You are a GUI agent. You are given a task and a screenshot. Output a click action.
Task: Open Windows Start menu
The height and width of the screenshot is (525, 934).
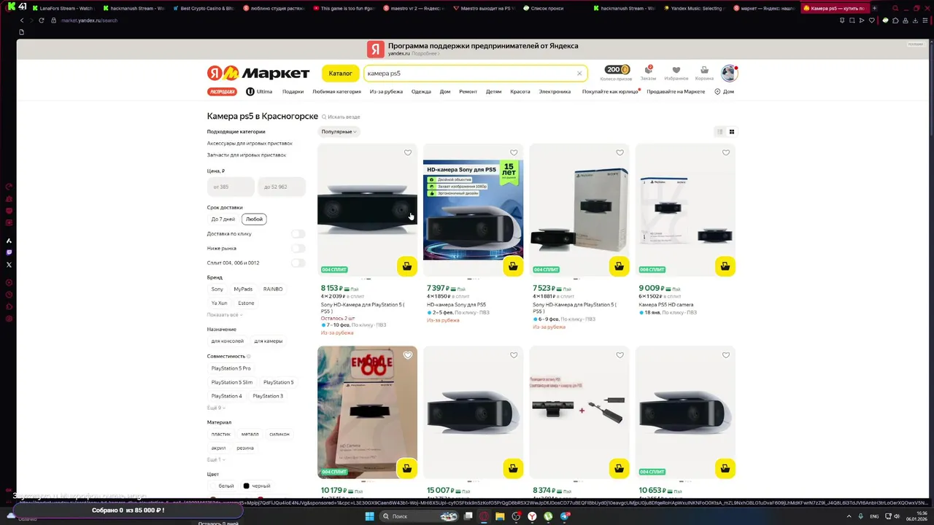369,516
